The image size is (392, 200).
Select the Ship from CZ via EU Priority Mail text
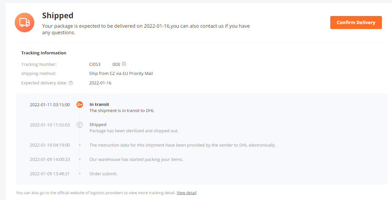(x=121, y=74)
